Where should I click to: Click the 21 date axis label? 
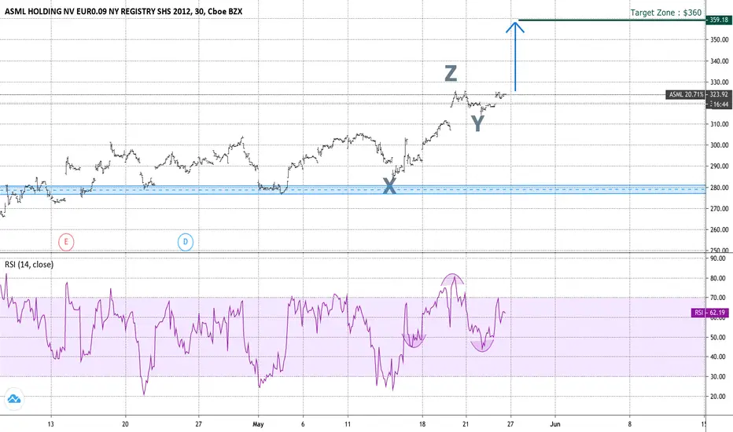coord(466,424)
